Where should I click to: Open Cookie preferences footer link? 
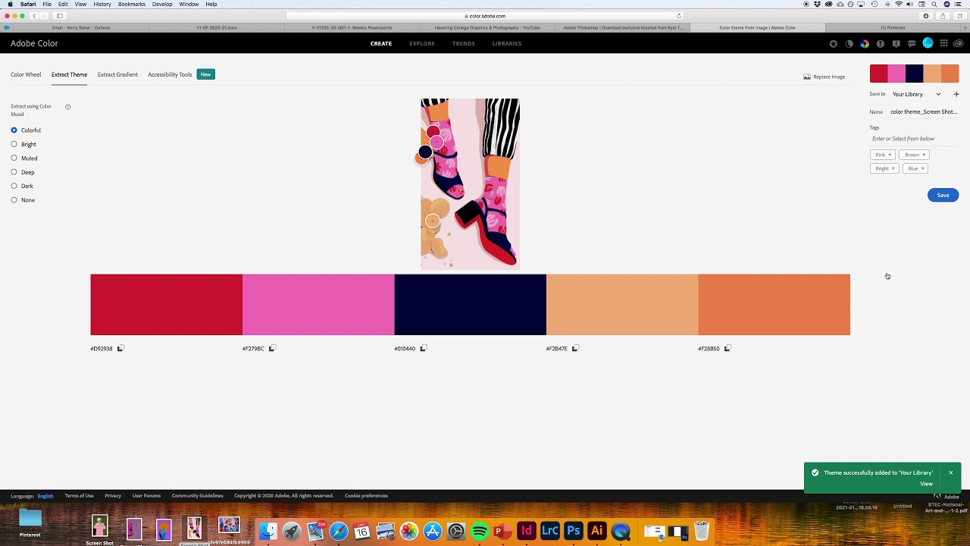click(x=366, y=496)
